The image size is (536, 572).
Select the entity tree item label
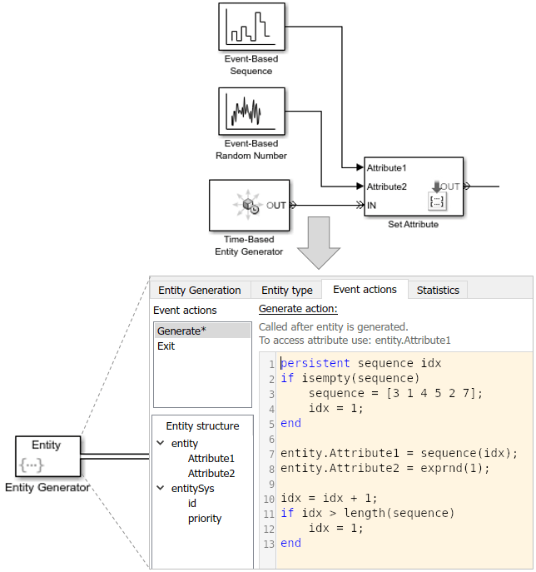pos(185,443)
